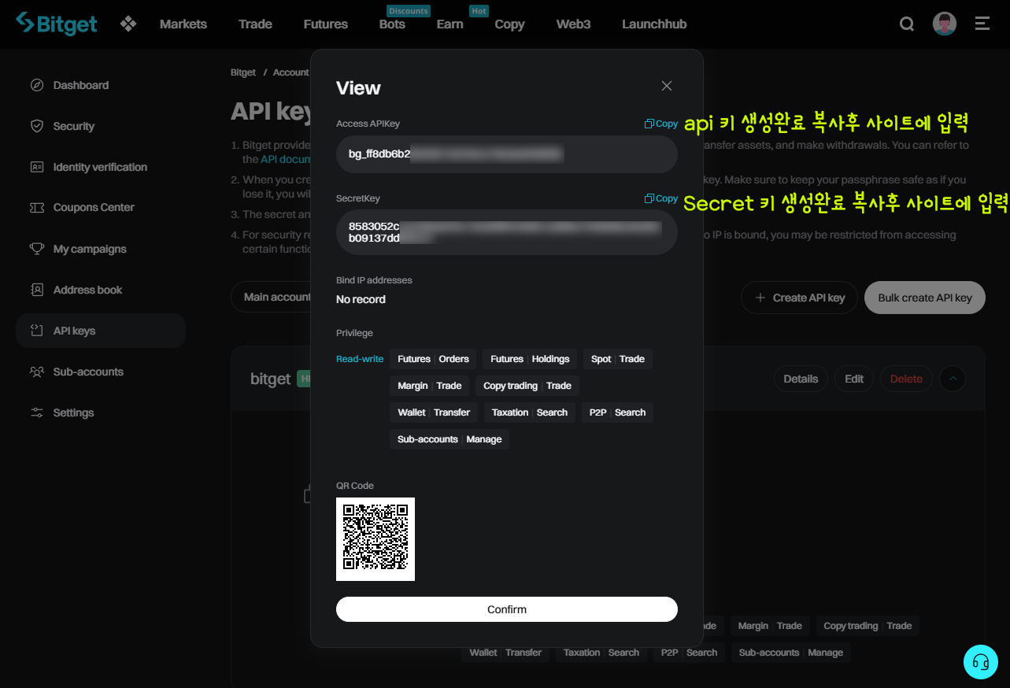Open the apps grid icon next to the logo
This screenshot has width=1010, height=688.
coord(128,24)
